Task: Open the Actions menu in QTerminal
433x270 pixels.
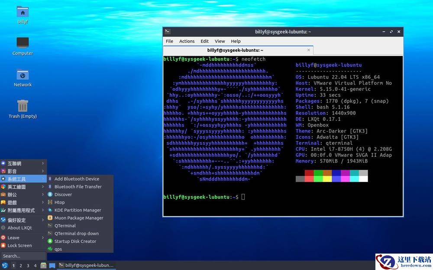Action: point(187,41)
